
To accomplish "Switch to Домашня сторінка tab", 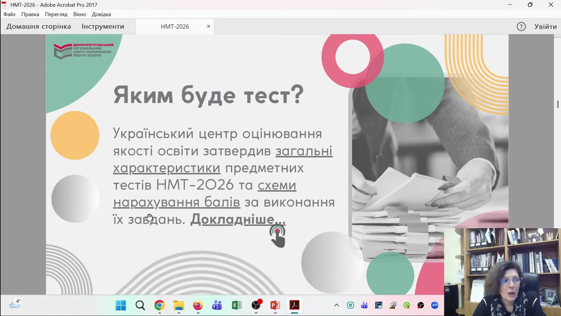I will (39, 26).
